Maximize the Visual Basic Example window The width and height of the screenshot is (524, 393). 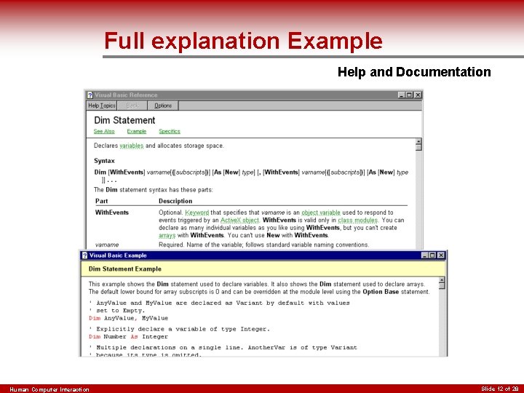pyautogui.click(x=432, y=255)
